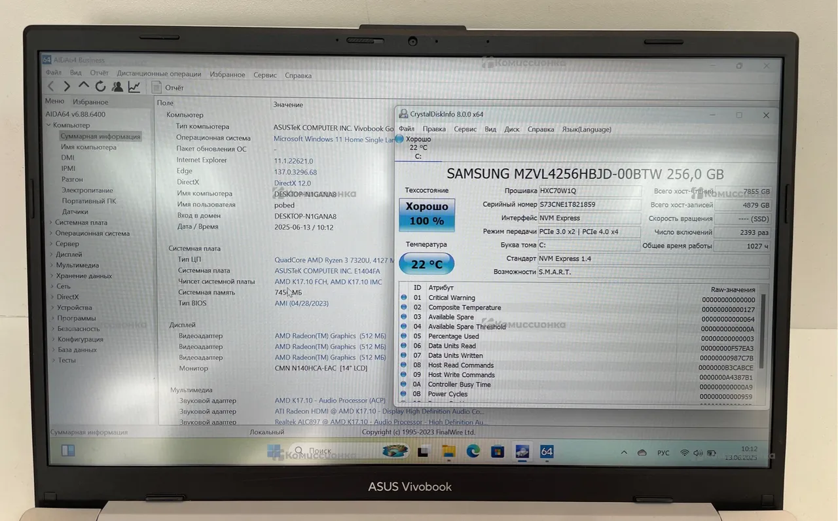Click the Поле column header
This screenshot has width=838, height=521.
click(166, 103)
